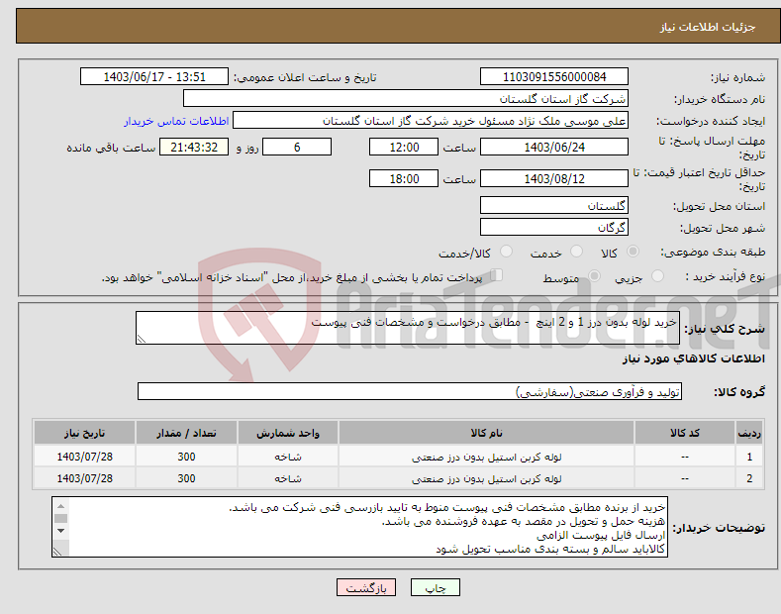Click unit شاخه in row 1
Viewport: 781px width, 614px height.
(288, 457)
